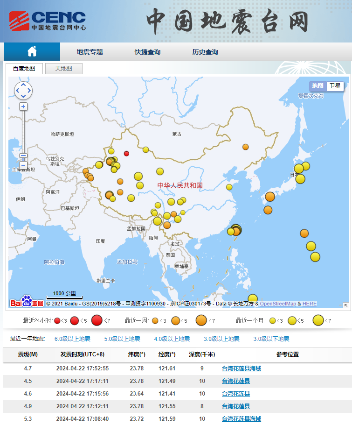The height and width of the screenshot is (425, 352).
Task: Open the 地震专题 menu
Action: pos(90,52)
